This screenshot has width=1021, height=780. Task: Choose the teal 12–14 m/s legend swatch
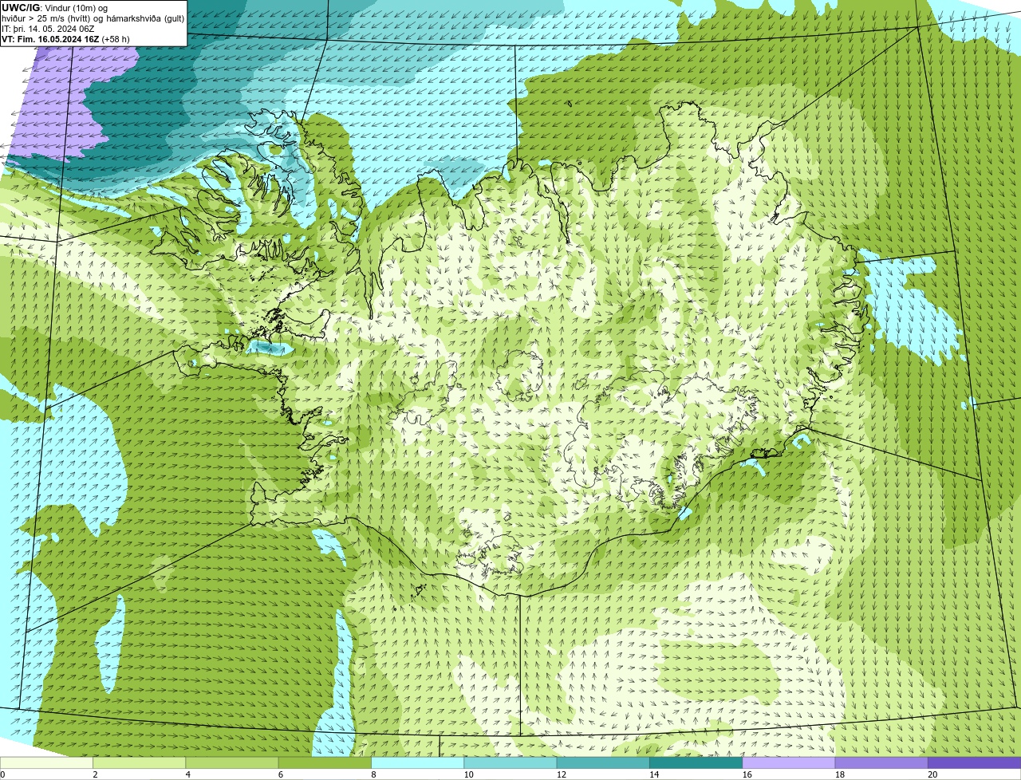603,763
